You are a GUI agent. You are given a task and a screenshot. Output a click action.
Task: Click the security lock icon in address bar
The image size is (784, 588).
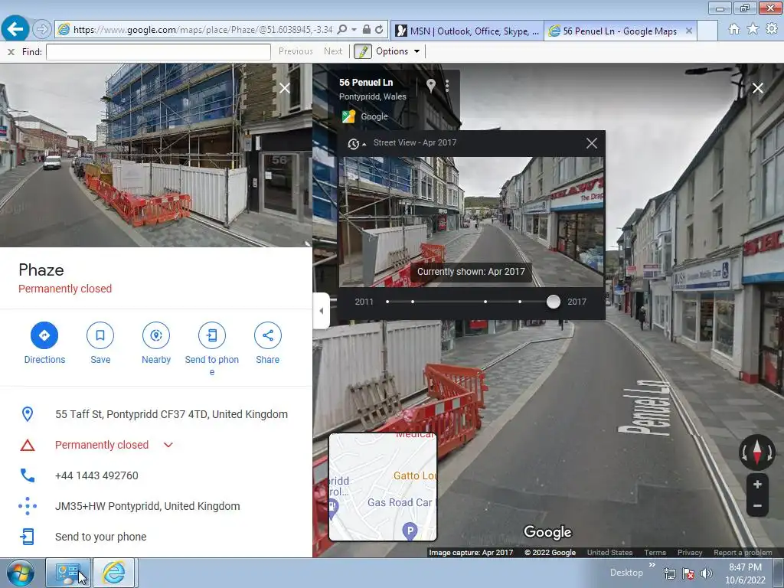(367, 30)
